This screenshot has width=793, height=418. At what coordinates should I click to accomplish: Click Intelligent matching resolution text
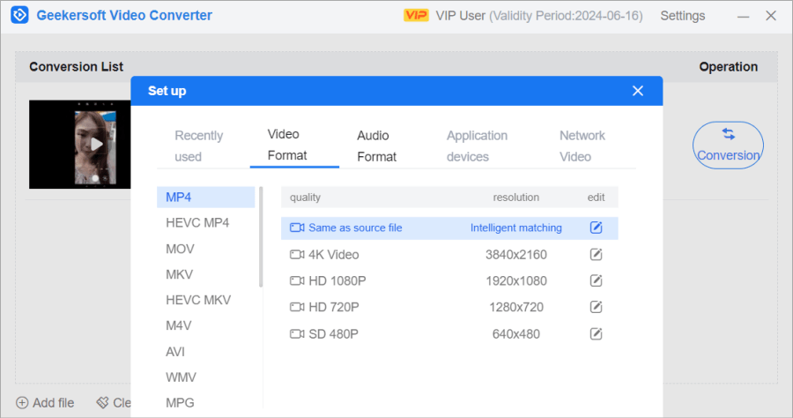coord(515,228)
